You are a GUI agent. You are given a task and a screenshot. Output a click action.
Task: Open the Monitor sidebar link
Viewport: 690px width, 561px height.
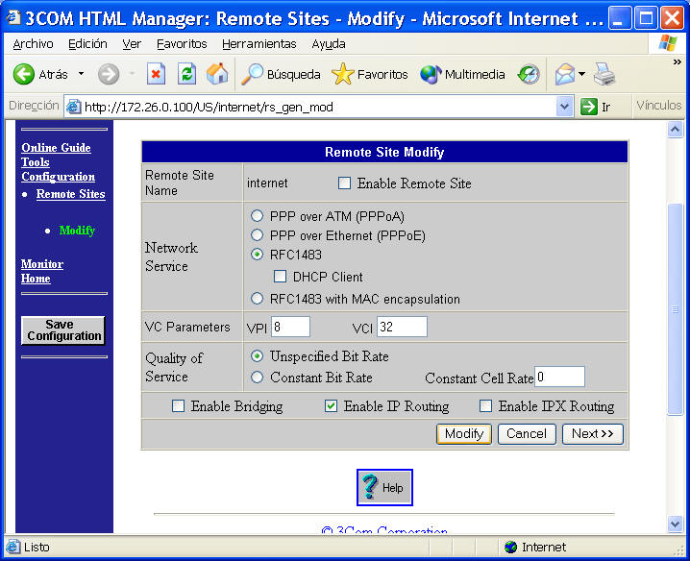[x=42, y=264]
